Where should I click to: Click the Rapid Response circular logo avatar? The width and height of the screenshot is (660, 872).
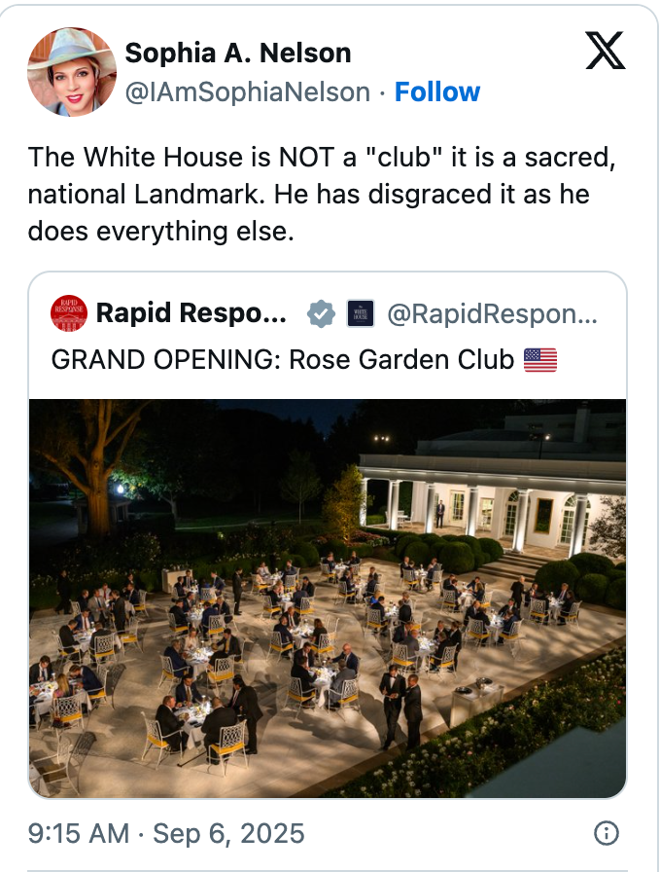click(x=68, y=313)
